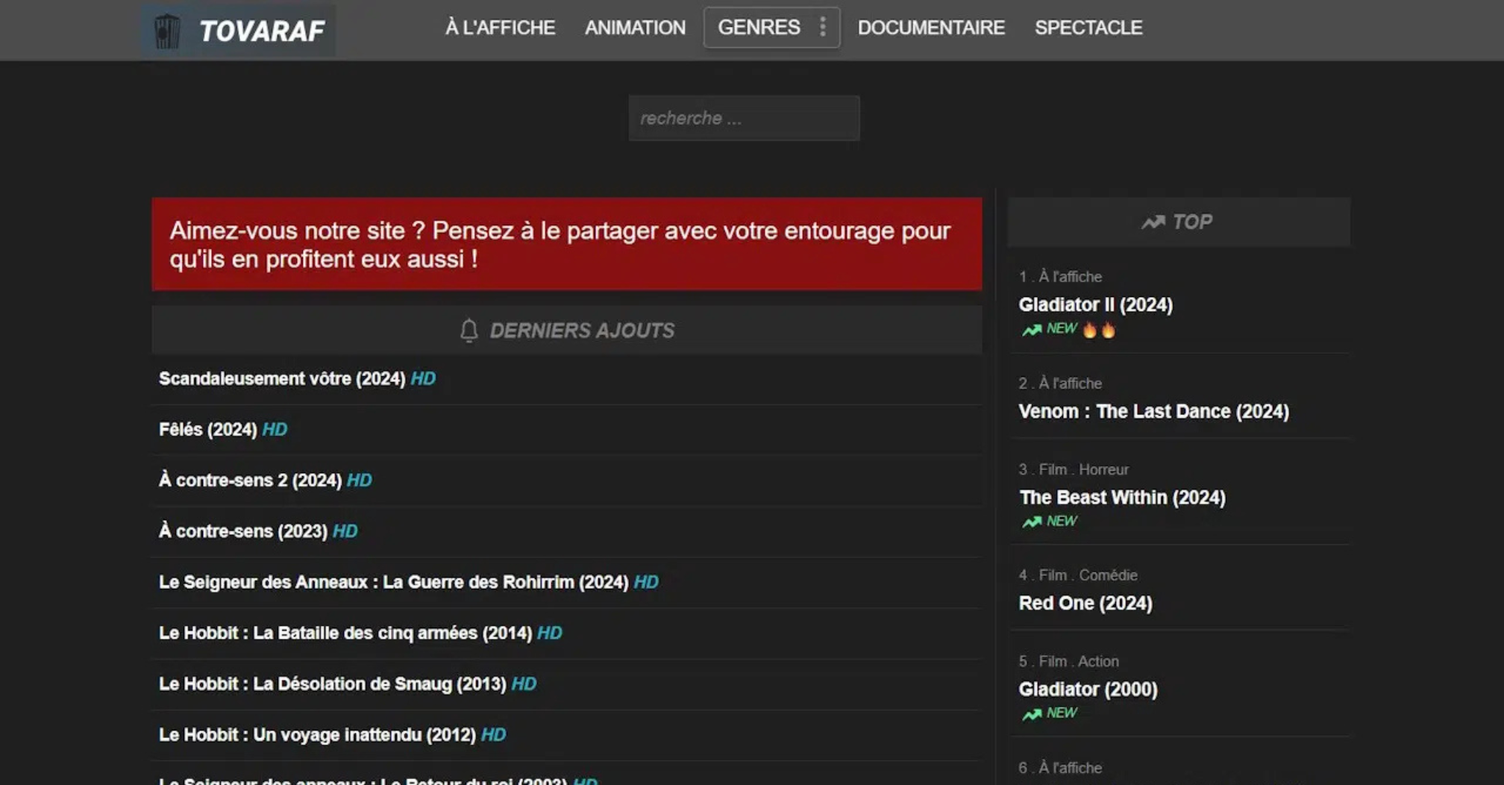Click the NEW trending icon under Gladiator II
This screenshot has width=1504, height=785.
click(x=1032, y=330)
